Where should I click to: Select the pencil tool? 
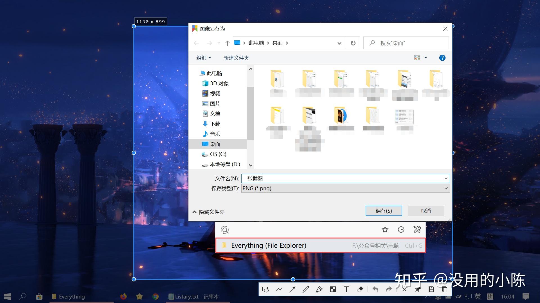(306, 289)
